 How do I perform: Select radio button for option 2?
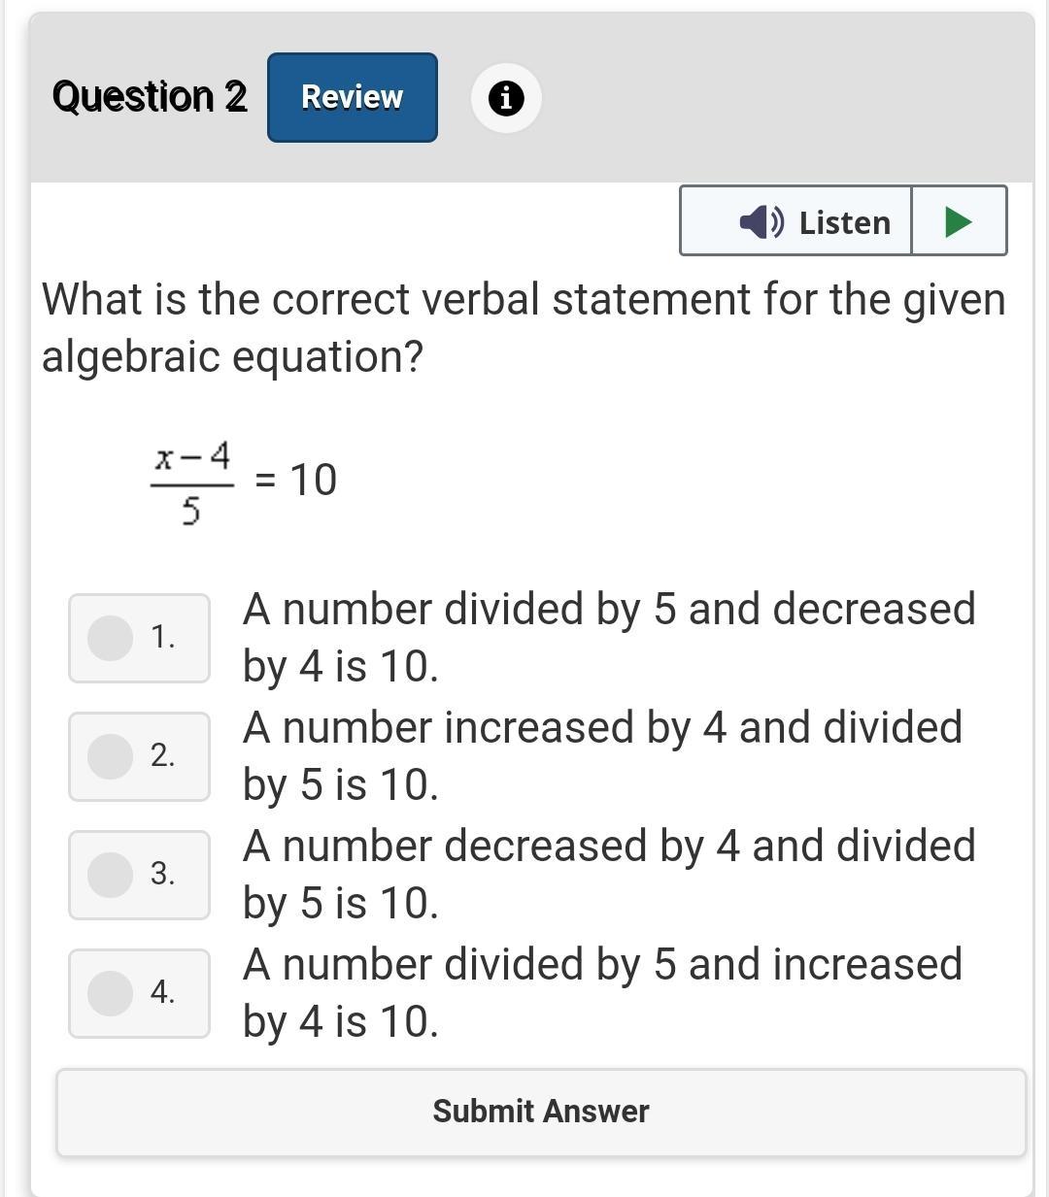pos(111,756)
